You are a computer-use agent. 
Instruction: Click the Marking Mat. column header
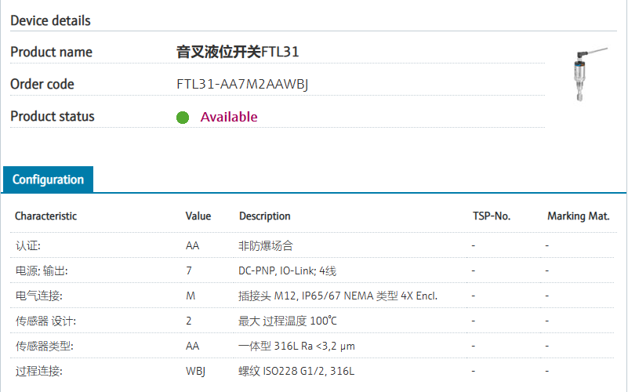click(578, 216)
